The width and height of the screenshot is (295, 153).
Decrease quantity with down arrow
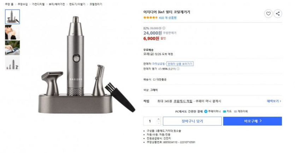(x=159, y=123)
